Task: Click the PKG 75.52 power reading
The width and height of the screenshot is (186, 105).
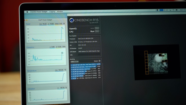Action: [x=43, y=24]
